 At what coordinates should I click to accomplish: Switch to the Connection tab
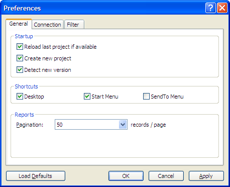tap(47, 25)
